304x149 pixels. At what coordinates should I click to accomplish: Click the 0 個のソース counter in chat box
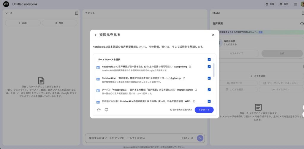coord(187,138)
